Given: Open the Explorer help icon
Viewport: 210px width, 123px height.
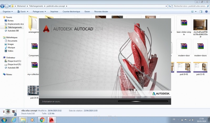Looking at the screenshot, I should tap(206, 12).
